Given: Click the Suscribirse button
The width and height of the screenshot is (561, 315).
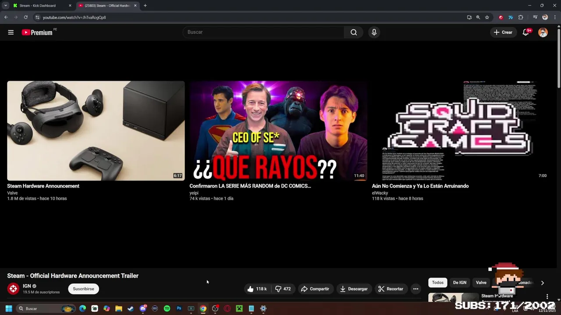Looking at the screenshot, I should point(83,289).
